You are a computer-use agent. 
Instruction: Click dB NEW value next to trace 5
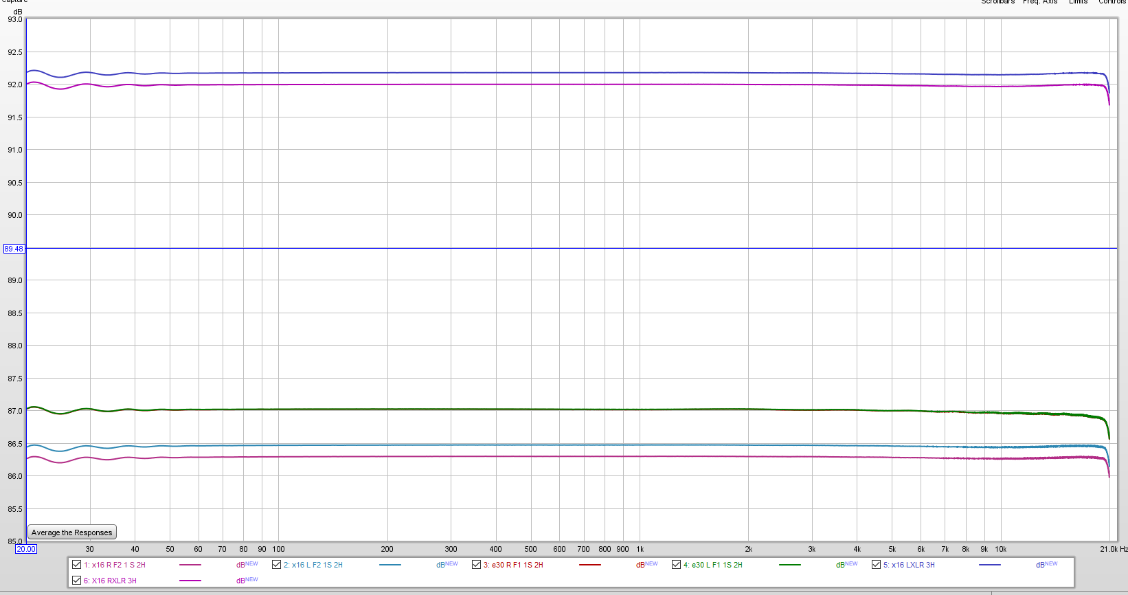click(x=1047, y=565)
